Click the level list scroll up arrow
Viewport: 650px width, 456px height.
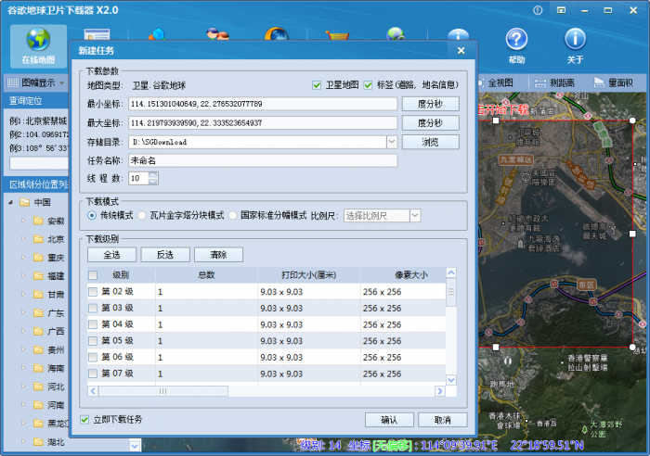(451, 272)
